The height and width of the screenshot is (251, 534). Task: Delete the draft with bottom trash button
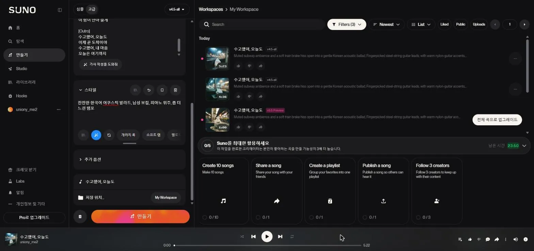click(80, 217)
